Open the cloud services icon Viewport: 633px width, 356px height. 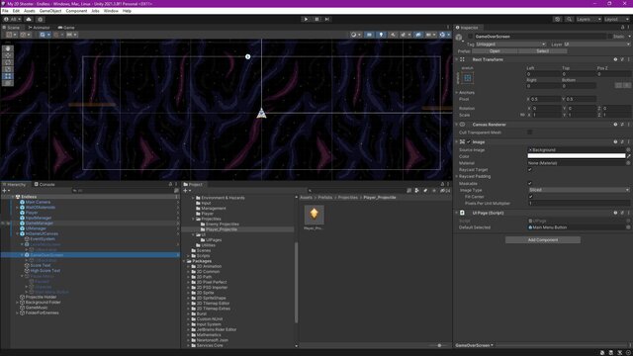point(29,19)
